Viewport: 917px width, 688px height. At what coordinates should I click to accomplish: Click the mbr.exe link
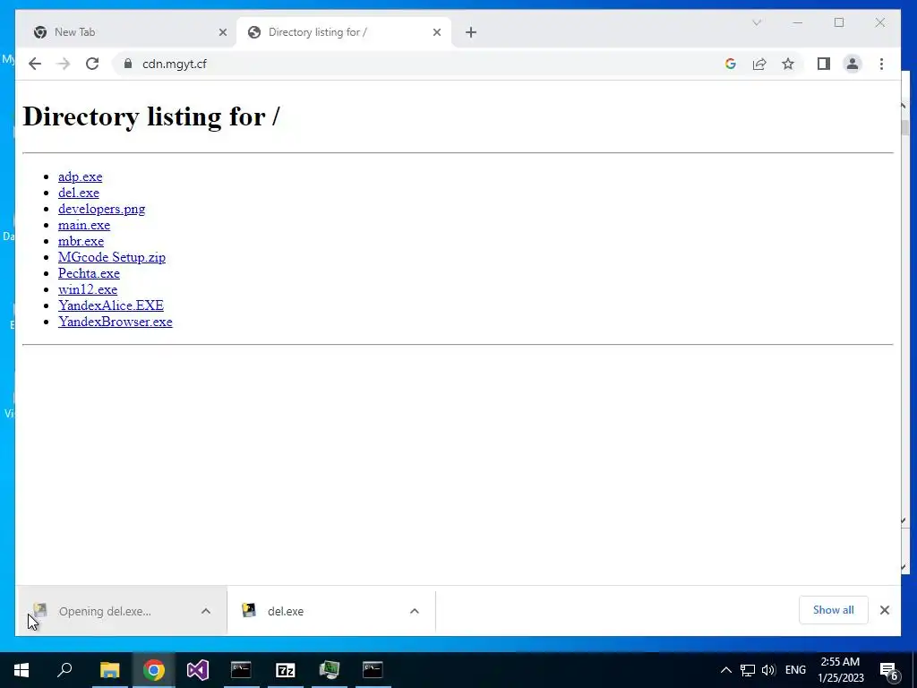81,241
